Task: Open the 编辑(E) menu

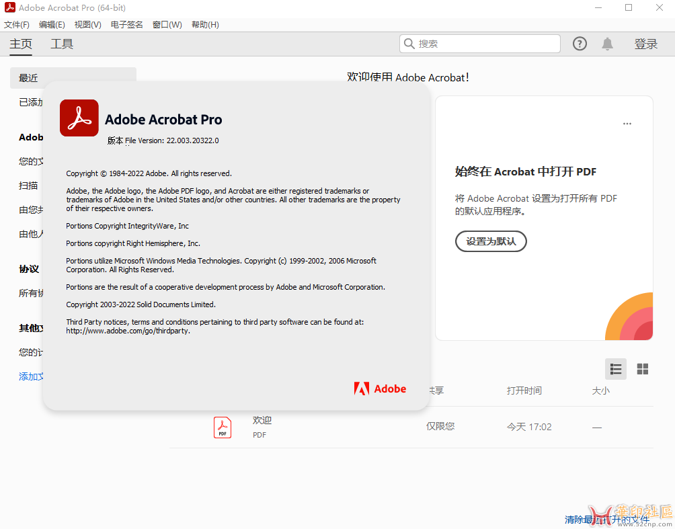Action: click(x=52, y=25)
